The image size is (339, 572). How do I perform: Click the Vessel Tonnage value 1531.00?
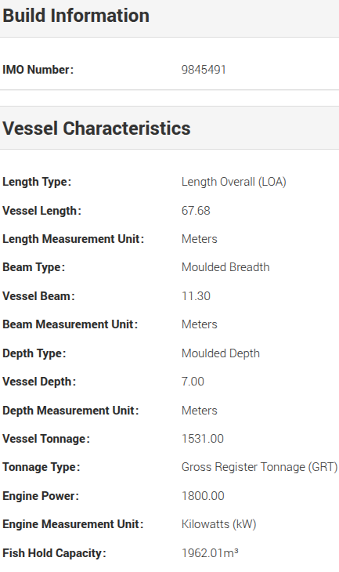tap(203, 439)
